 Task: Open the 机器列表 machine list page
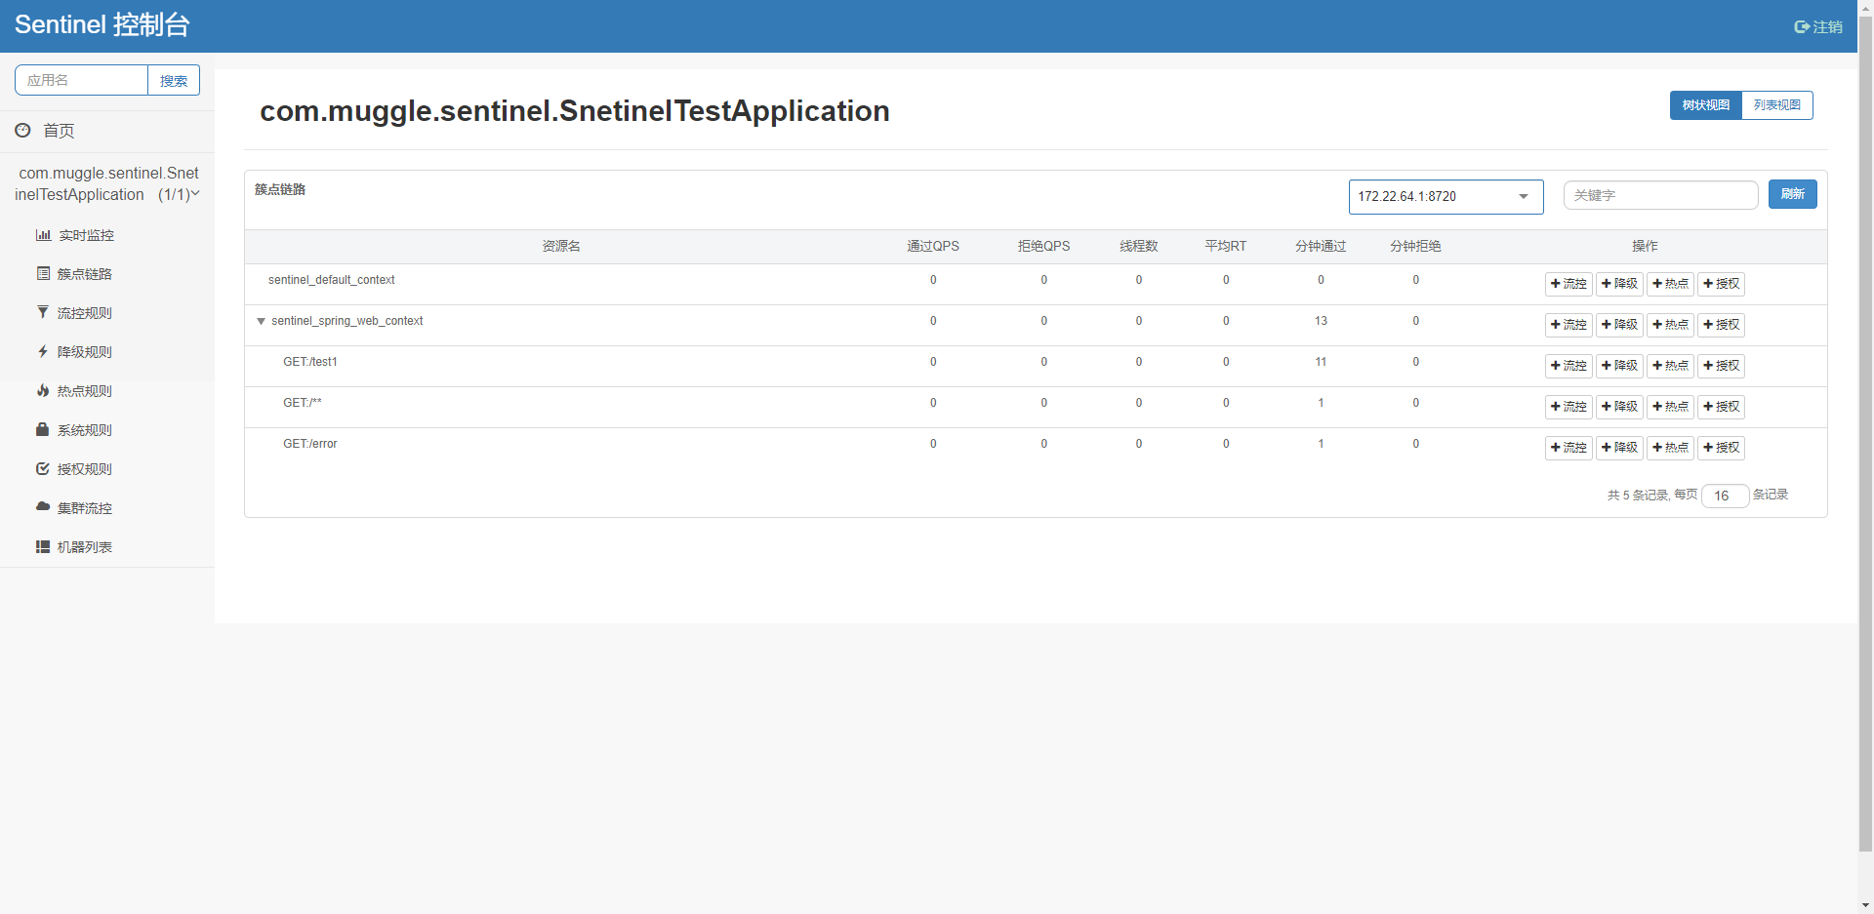(x=85, y=546)
